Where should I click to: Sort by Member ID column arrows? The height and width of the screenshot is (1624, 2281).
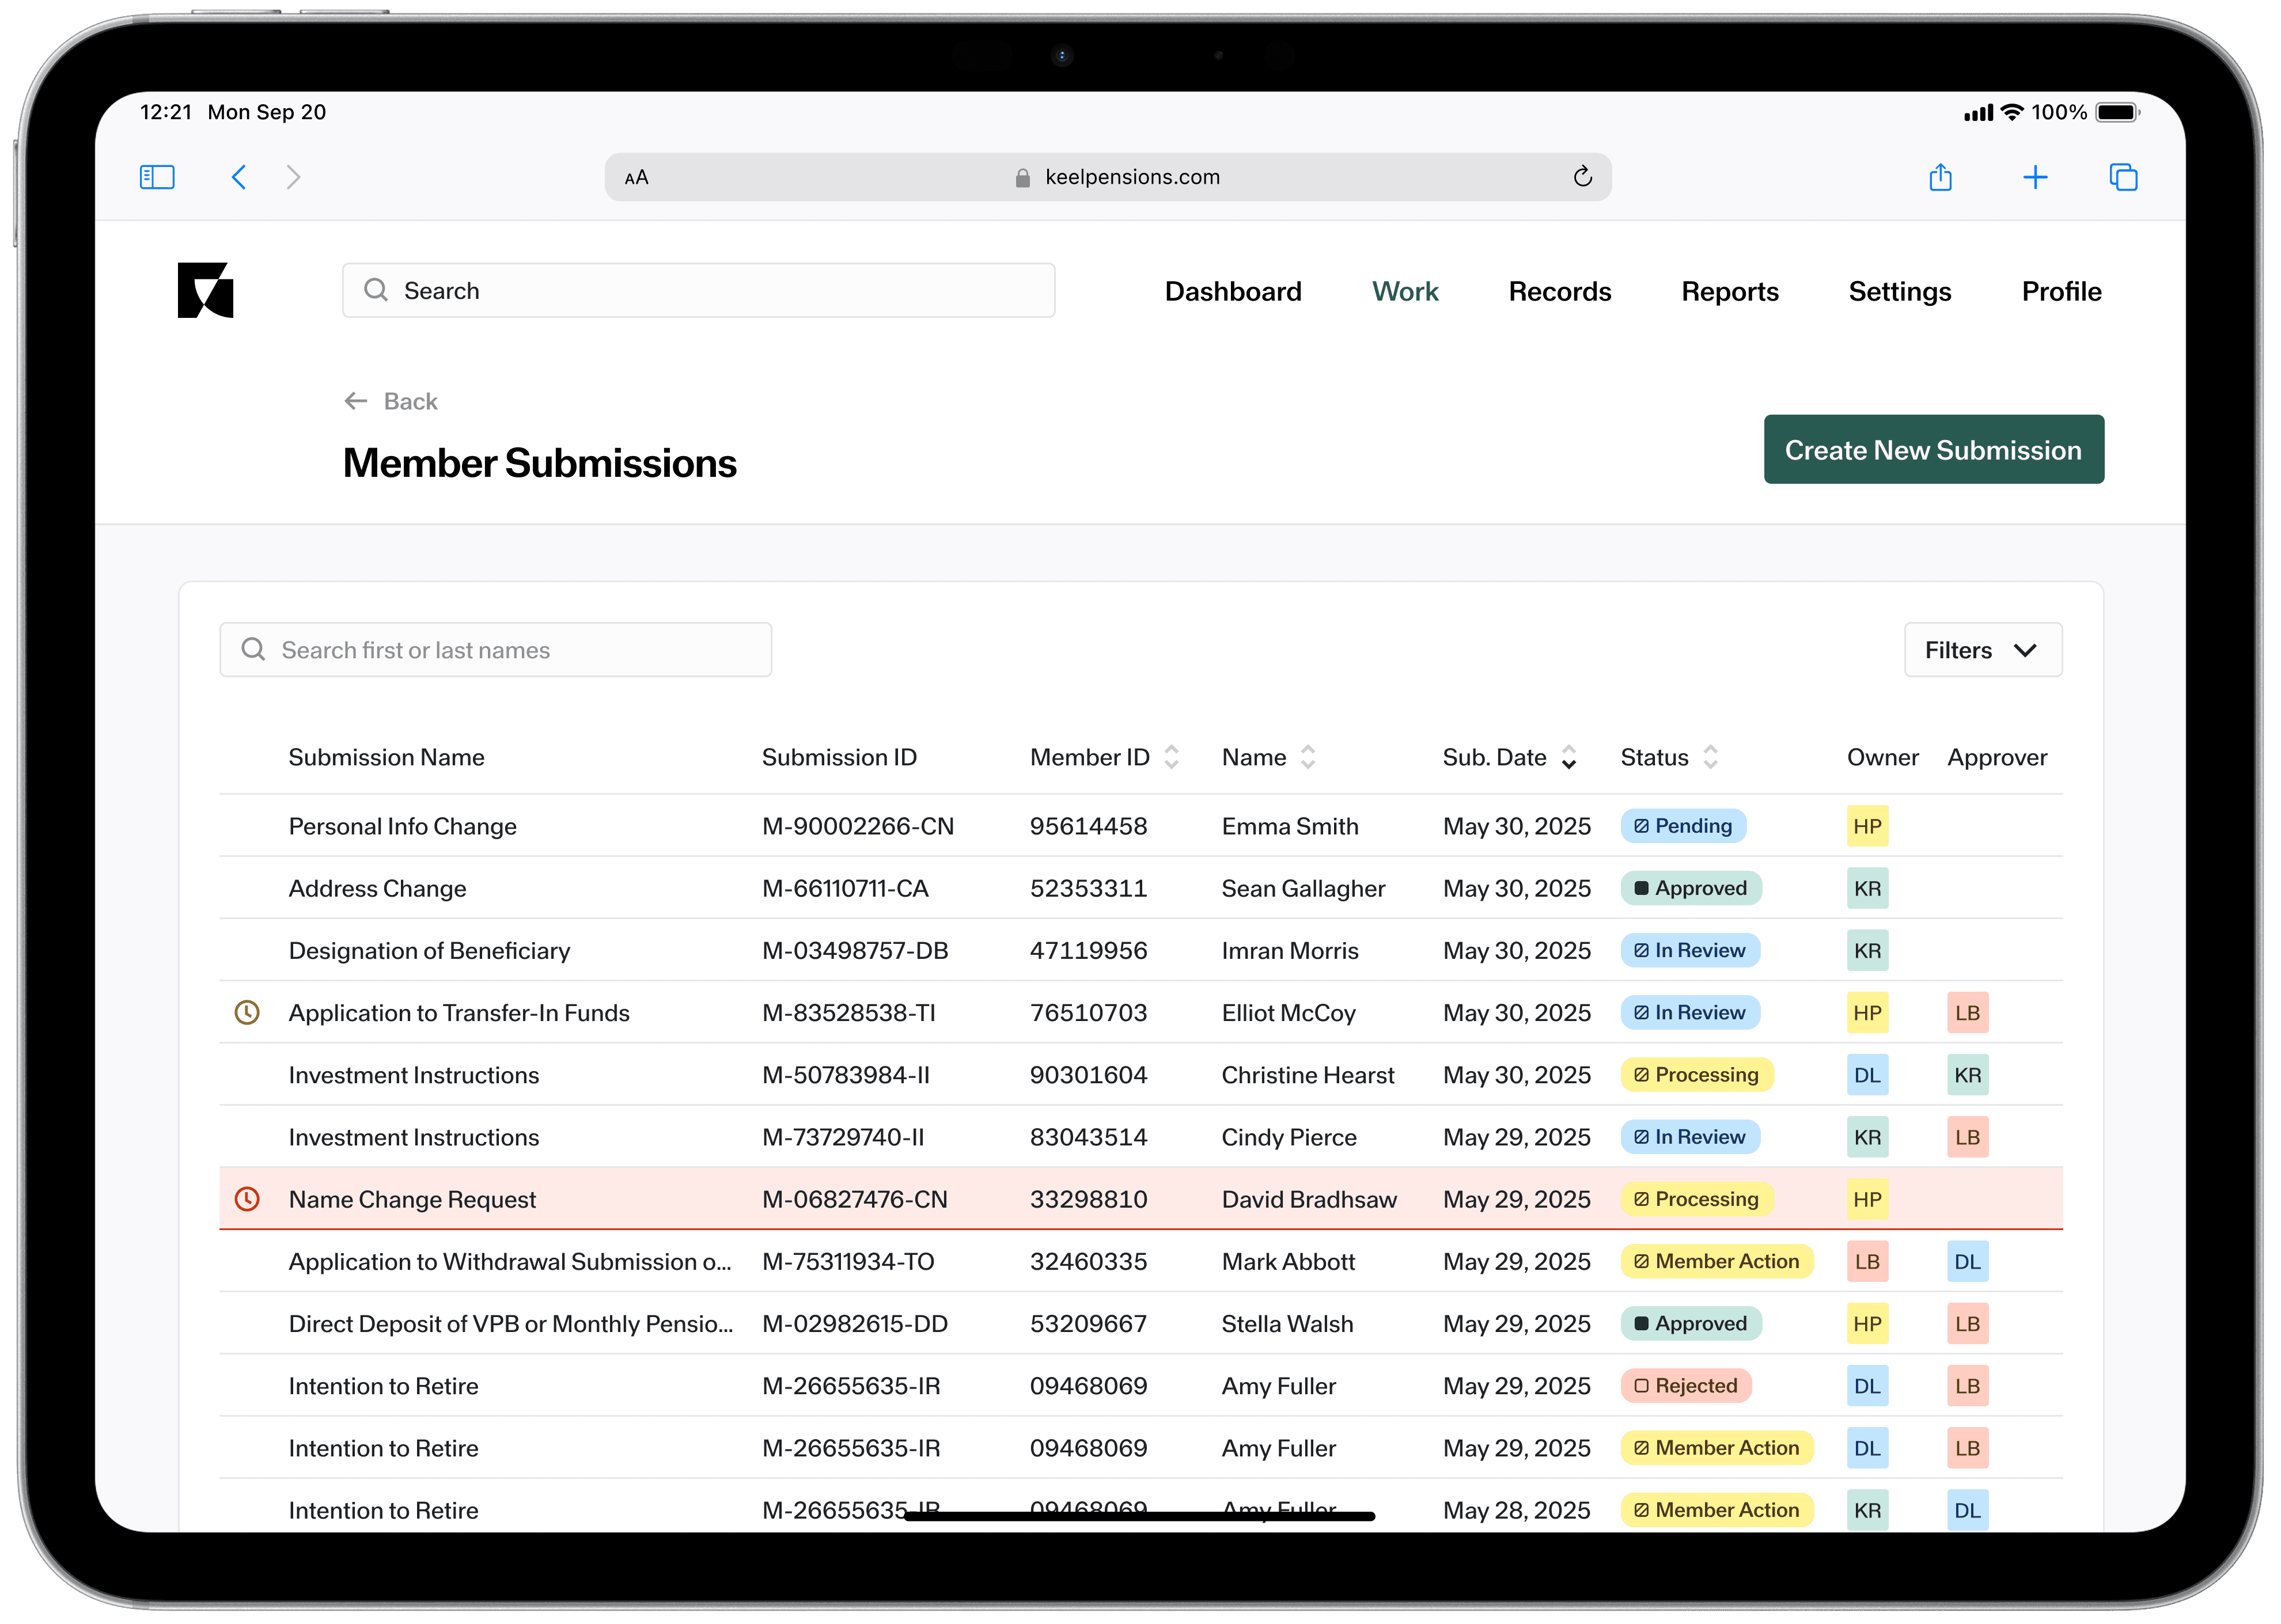[1172, 757]
